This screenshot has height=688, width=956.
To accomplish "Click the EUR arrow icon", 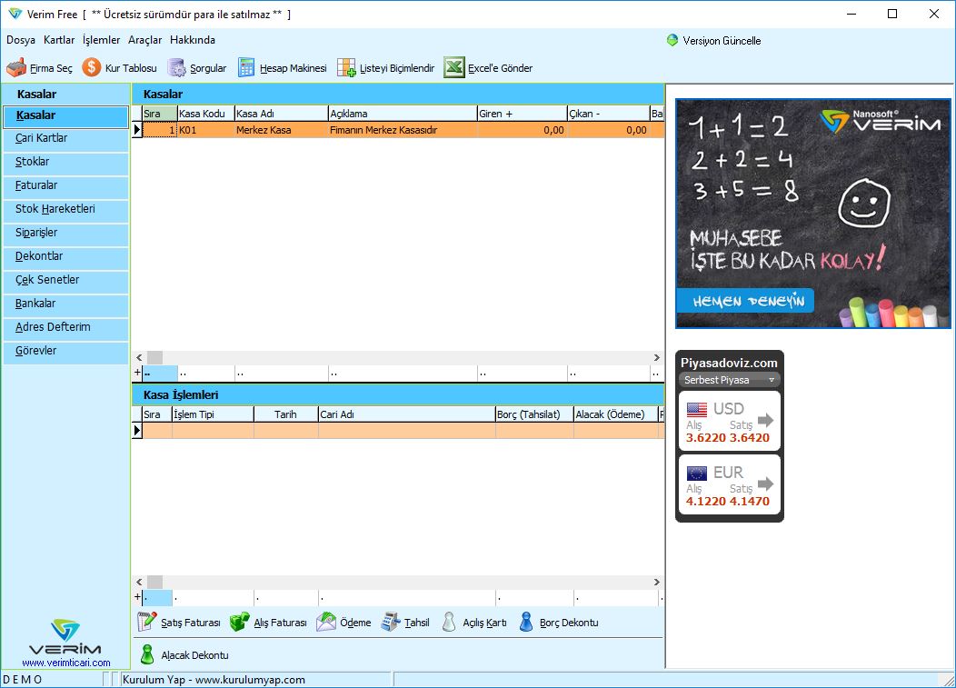I will tap(766, 484).
